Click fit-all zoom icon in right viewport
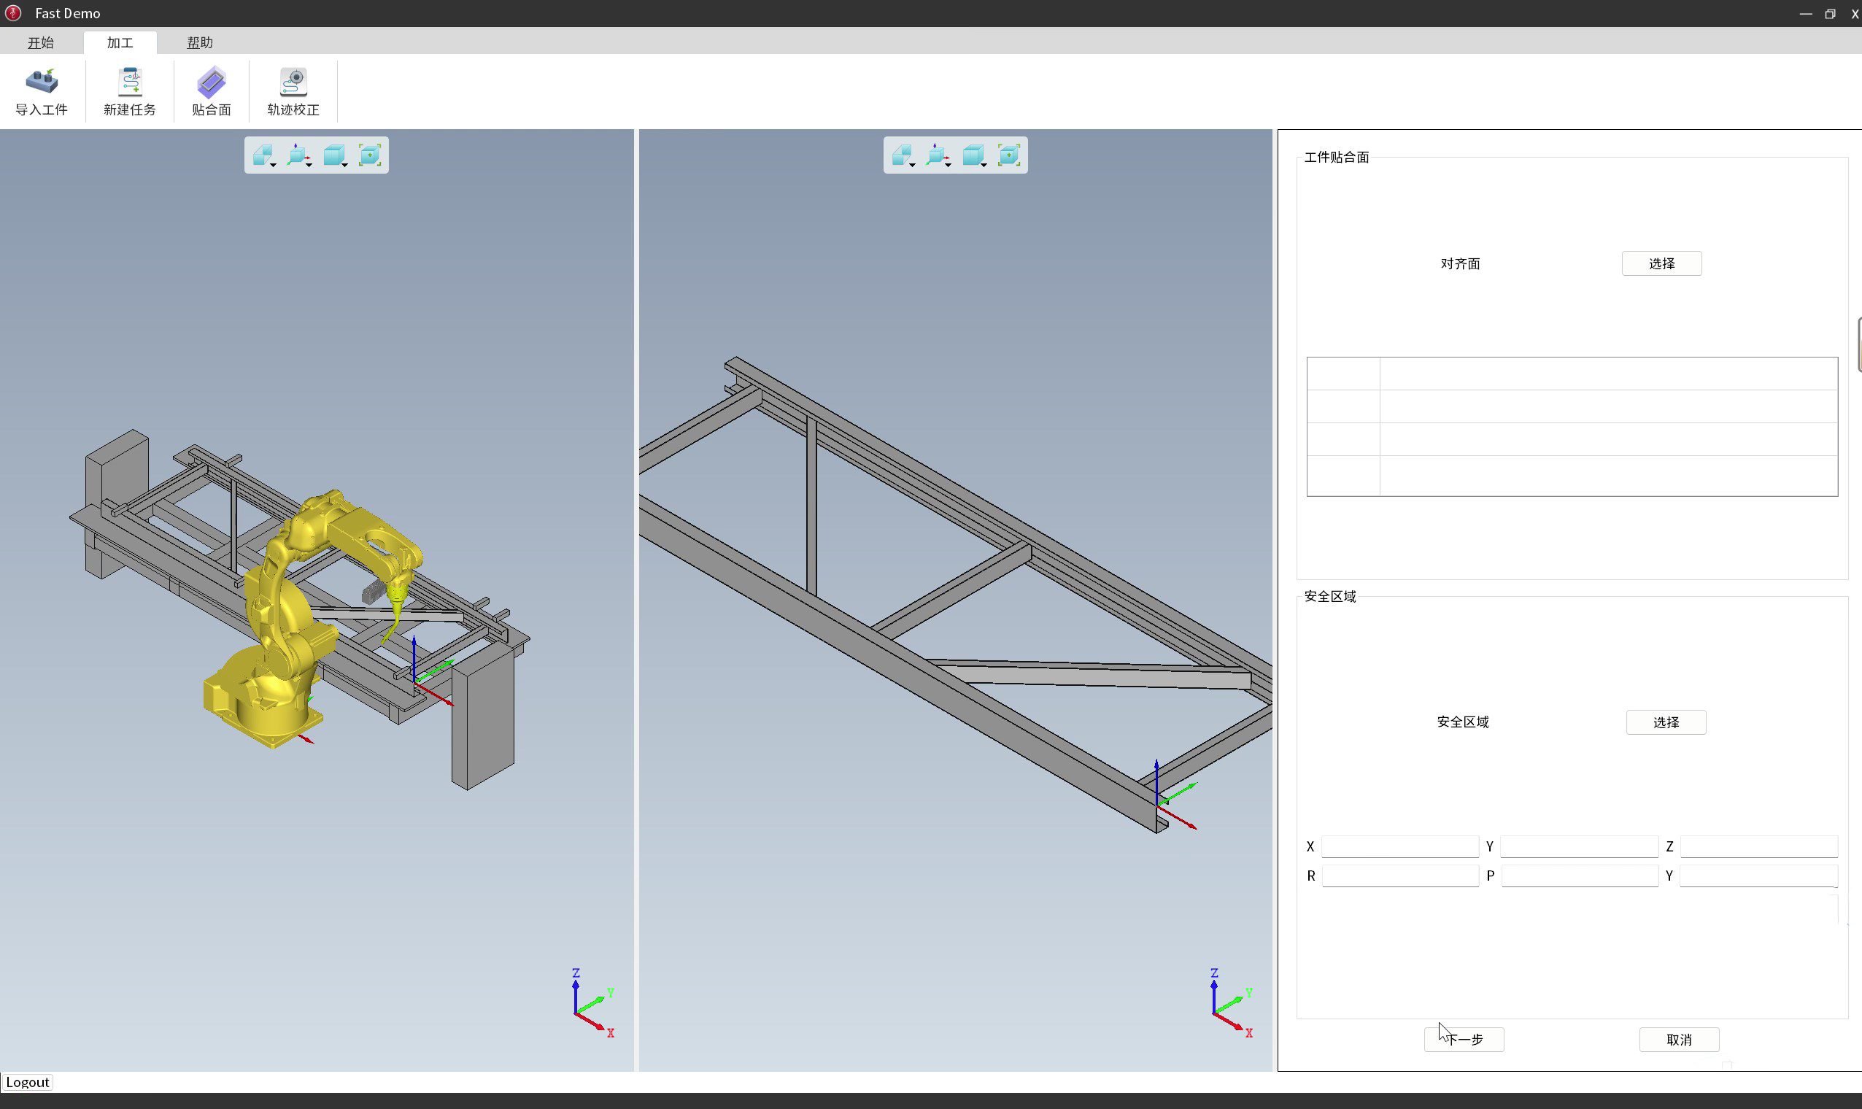 pyautogui.click(x=1009, y=155)
